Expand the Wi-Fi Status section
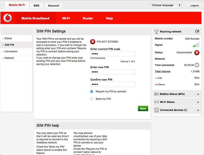This screenshot has width=204, height=155. (198, 102)
